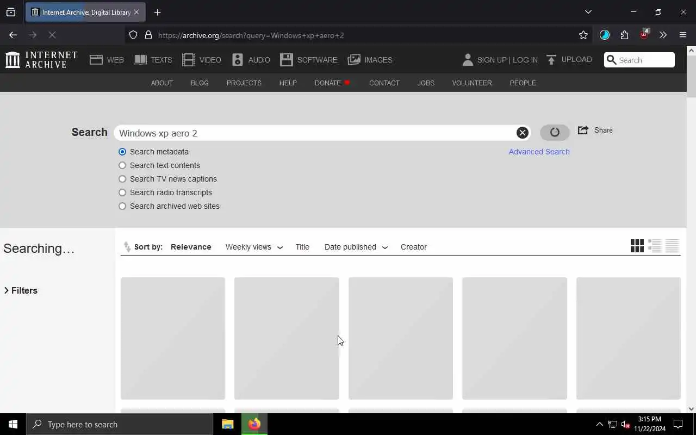696x435 pixels.
Task: Click the shield tracking protection icon
Action: pos(133,35)
